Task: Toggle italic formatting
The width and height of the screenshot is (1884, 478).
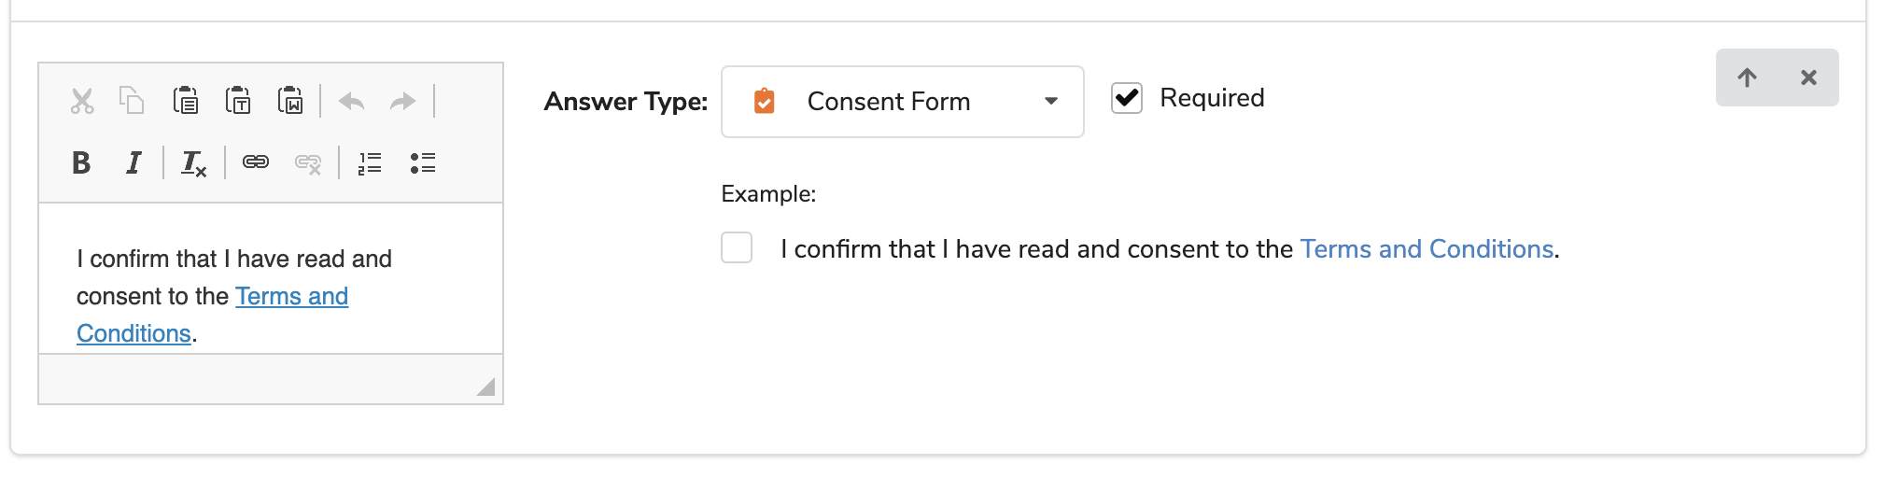Action: point(134,163)
